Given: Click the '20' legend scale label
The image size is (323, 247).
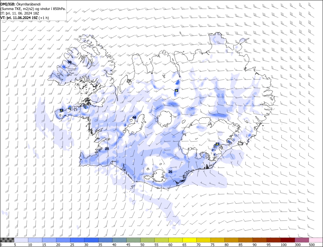Looking at the screenshot, I should point(58,245).
